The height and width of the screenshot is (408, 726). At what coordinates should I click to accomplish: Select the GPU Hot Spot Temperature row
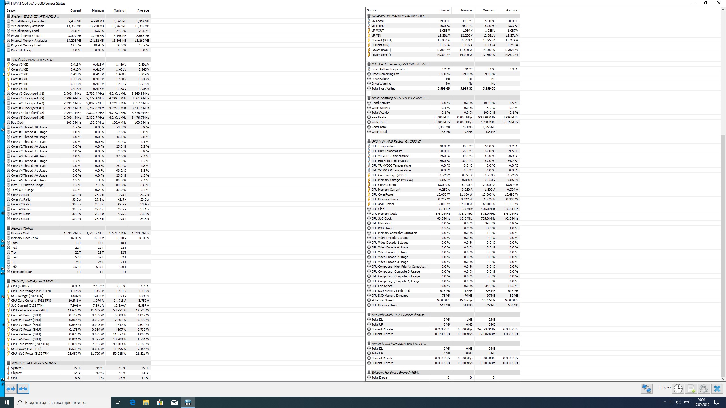tap(390, 161)
